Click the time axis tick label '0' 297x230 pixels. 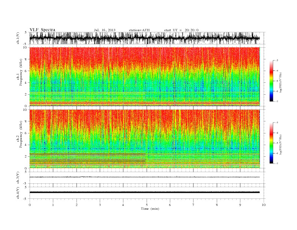30,205
